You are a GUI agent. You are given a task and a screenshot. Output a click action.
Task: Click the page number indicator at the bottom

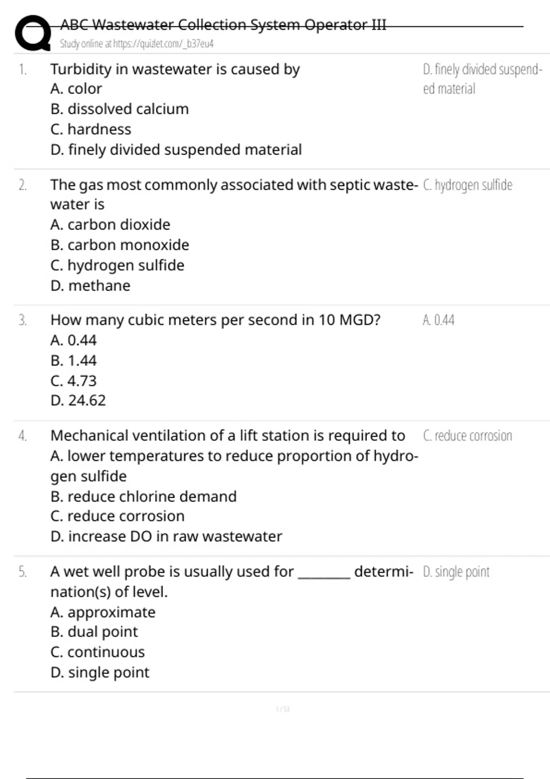click(282, 709)
